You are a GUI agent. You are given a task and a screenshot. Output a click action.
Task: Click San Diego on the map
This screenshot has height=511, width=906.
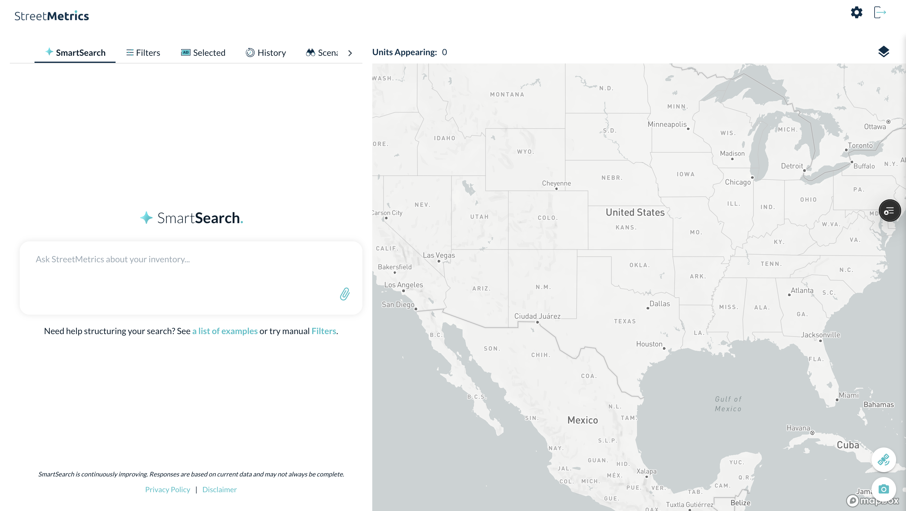(x=398, y=305)
